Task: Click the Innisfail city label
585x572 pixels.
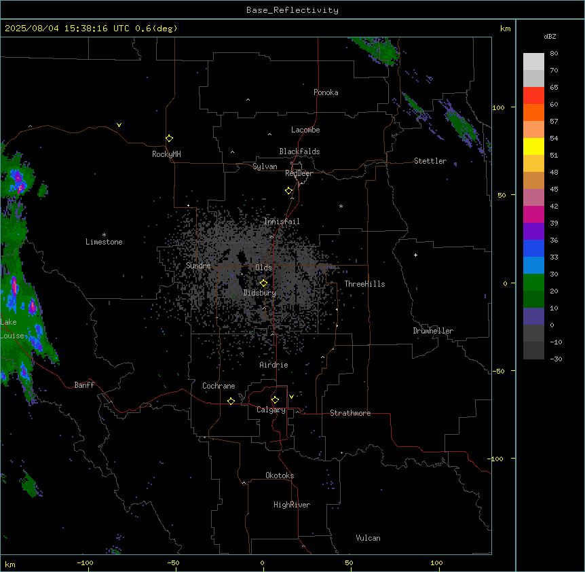Action: pos(282,221)
